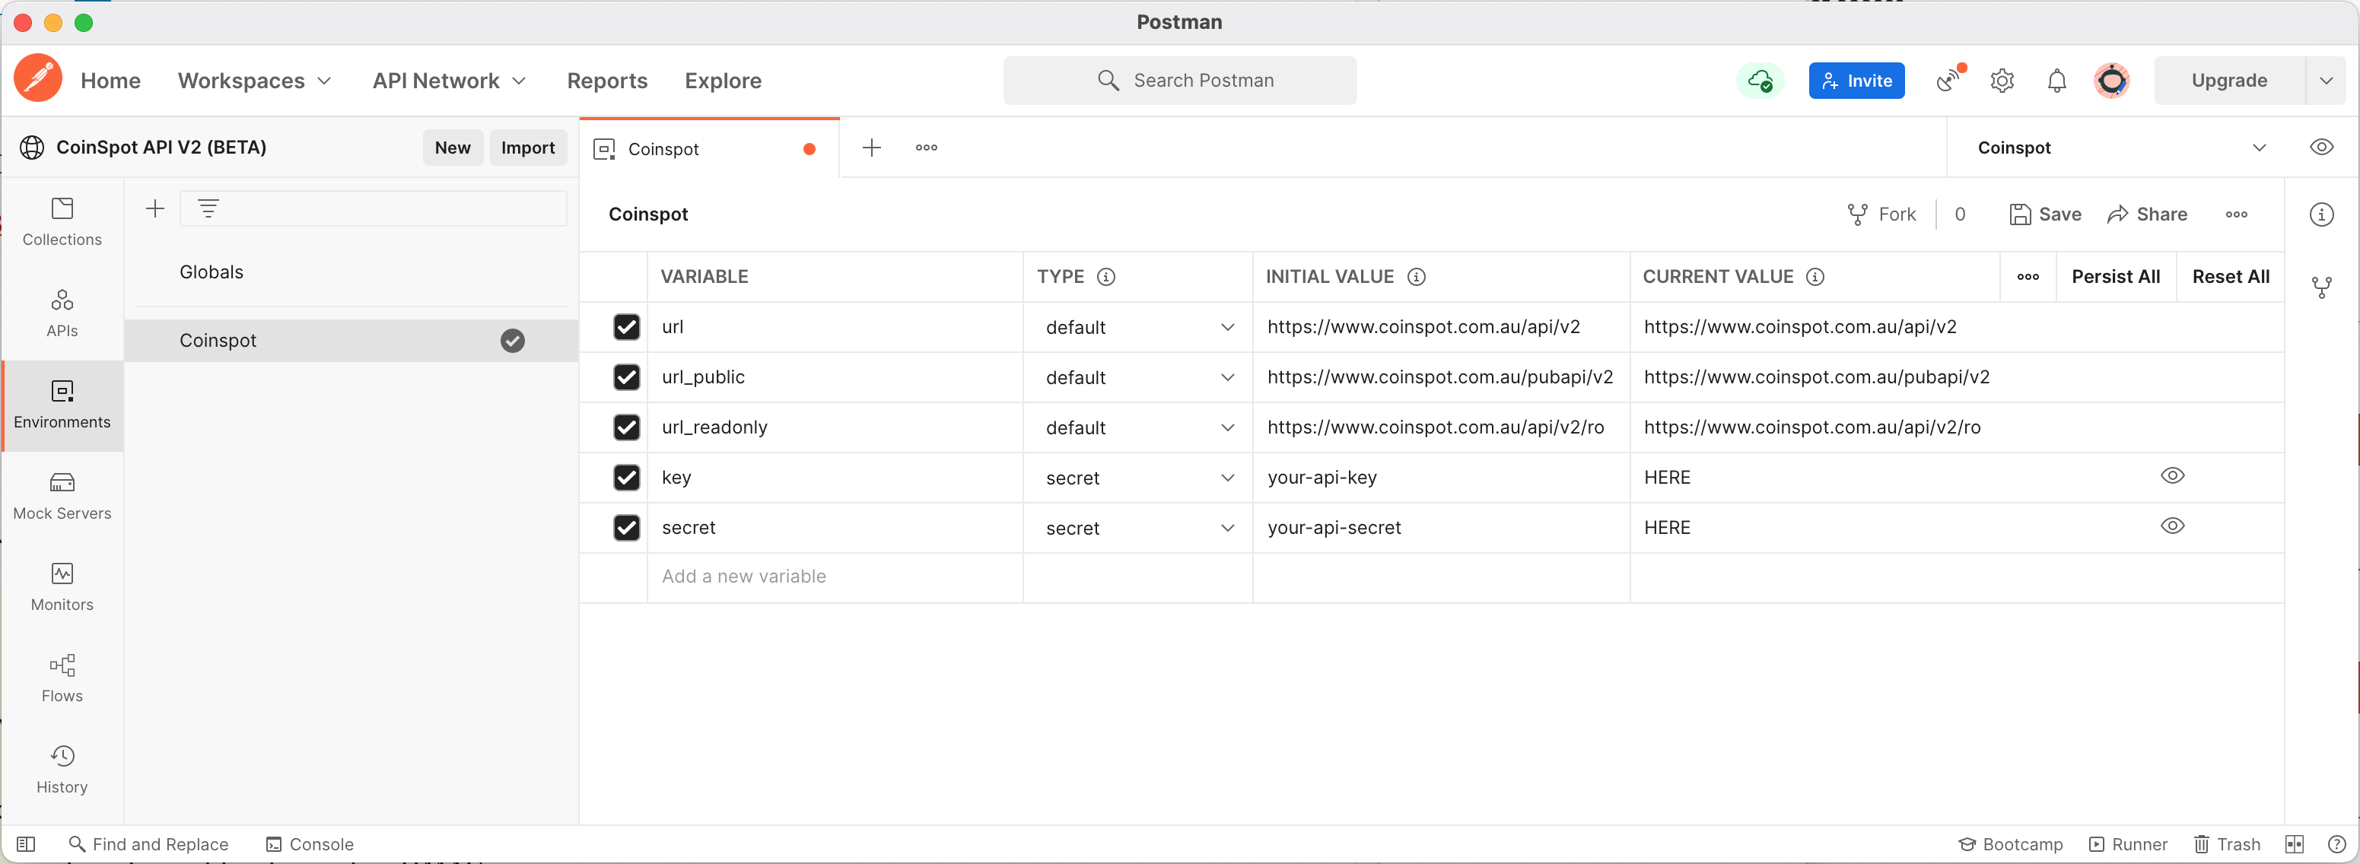Viewport: 2360px width, 864px height.
Task: Click the Add a new variable field
Action: (835, 577)
